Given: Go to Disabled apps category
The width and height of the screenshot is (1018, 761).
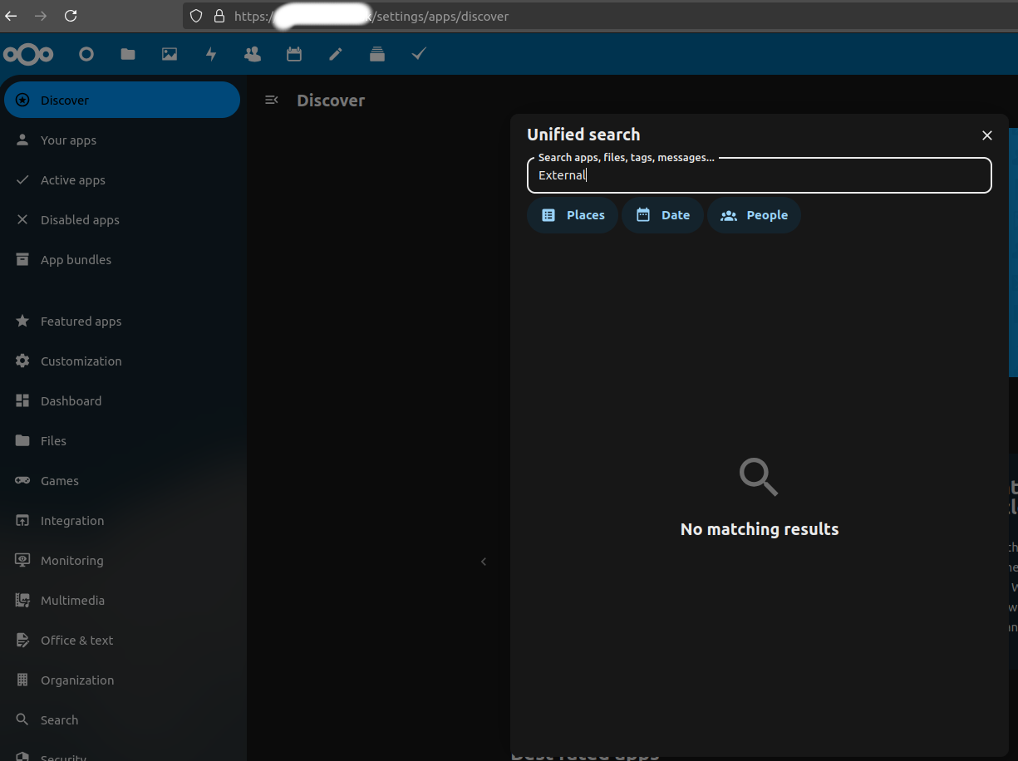Looking at the screenshot, I should 80,220.
